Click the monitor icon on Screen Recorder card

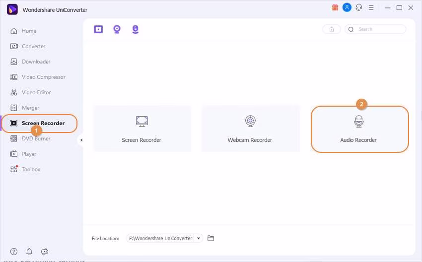tap(142, 121)
